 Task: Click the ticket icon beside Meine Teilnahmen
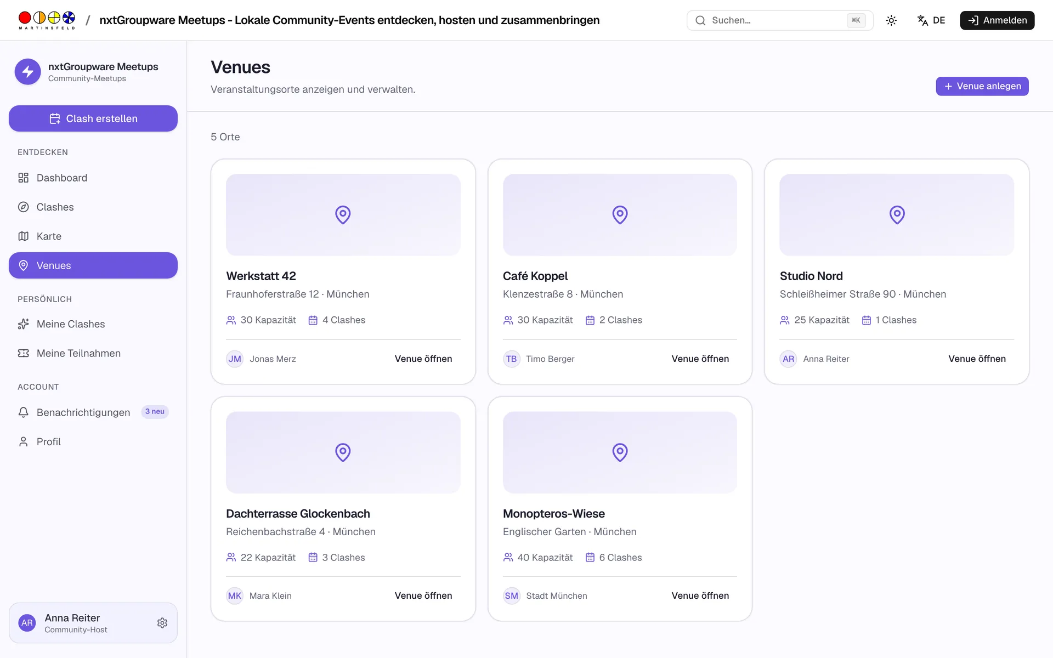(x=23, y=353)
